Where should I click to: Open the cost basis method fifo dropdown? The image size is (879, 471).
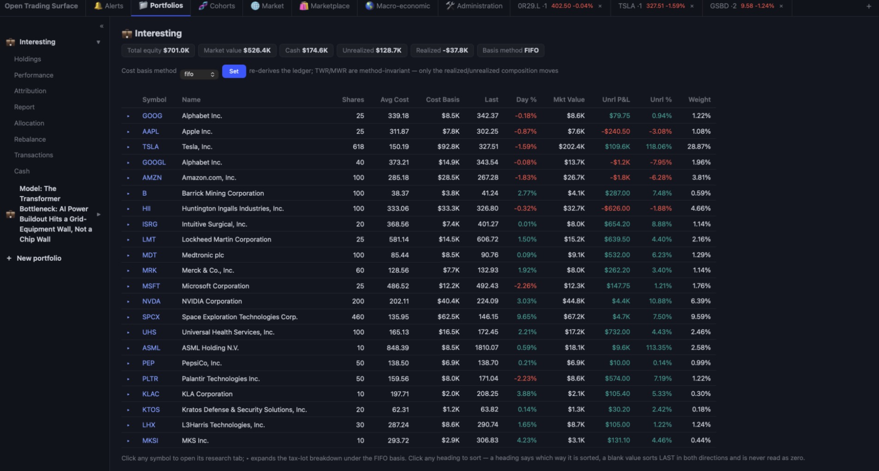(x=199, y=74)
